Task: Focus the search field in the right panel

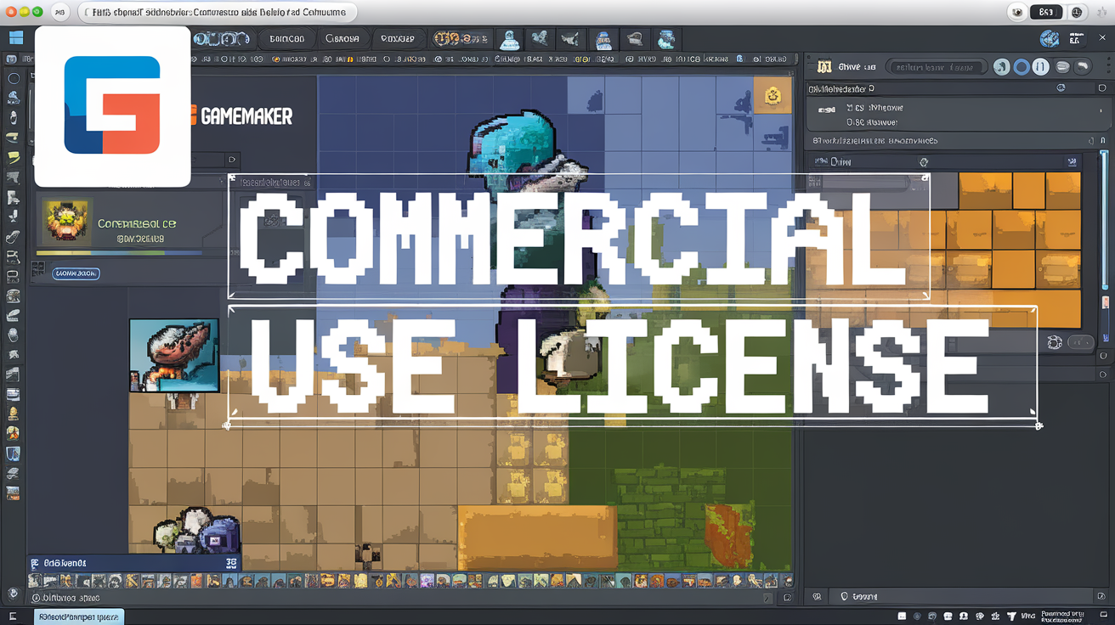Action: (936, 67)
